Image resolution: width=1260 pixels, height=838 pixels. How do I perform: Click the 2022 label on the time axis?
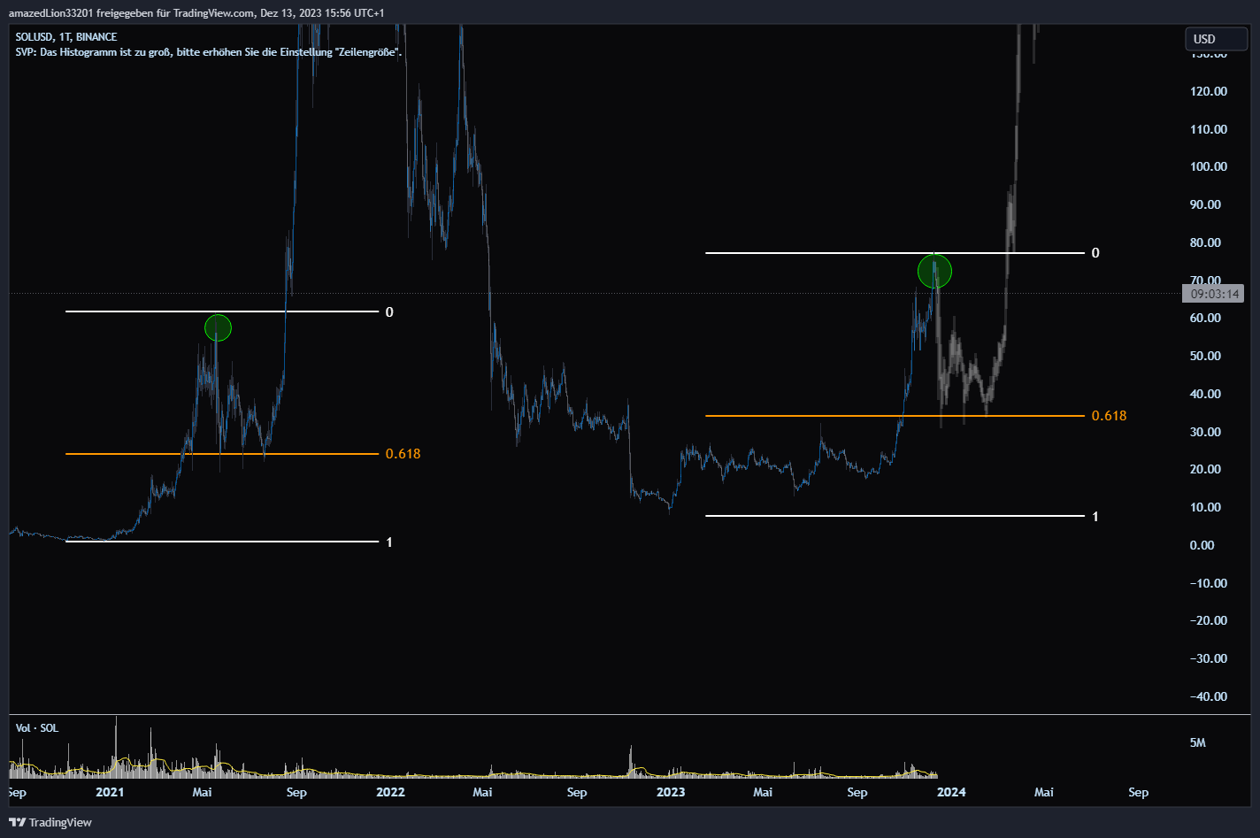coord(390,792)
